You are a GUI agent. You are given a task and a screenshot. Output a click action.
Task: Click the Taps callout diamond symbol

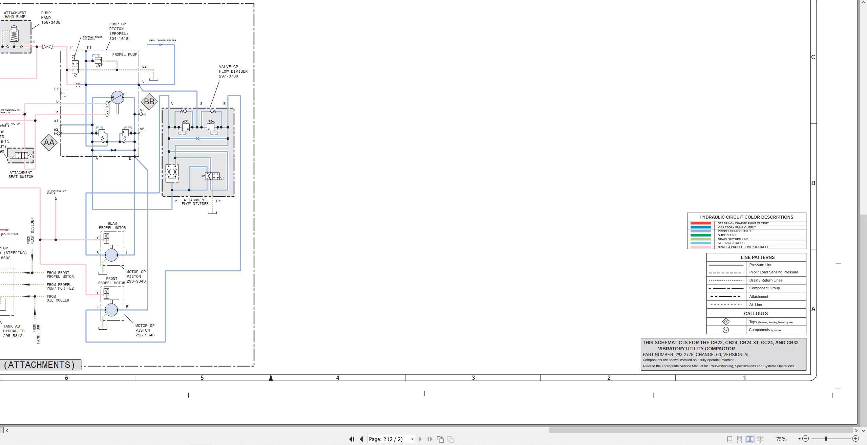[x=726, y=322]
